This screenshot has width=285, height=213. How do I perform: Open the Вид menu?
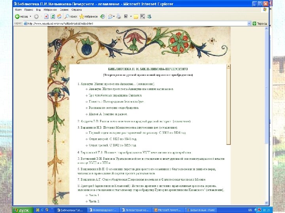pos(38,9)
